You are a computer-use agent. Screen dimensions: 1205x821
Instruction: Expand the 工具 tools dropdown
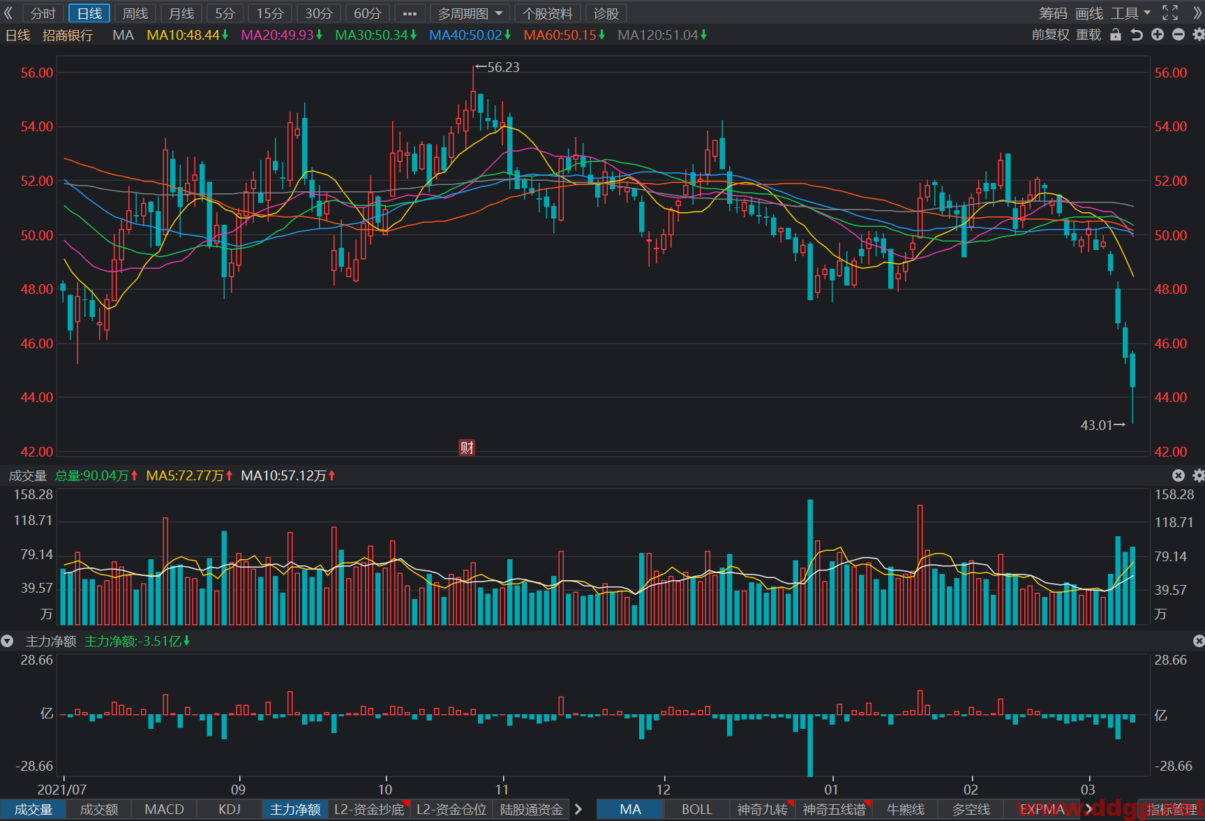(1130, 13)
